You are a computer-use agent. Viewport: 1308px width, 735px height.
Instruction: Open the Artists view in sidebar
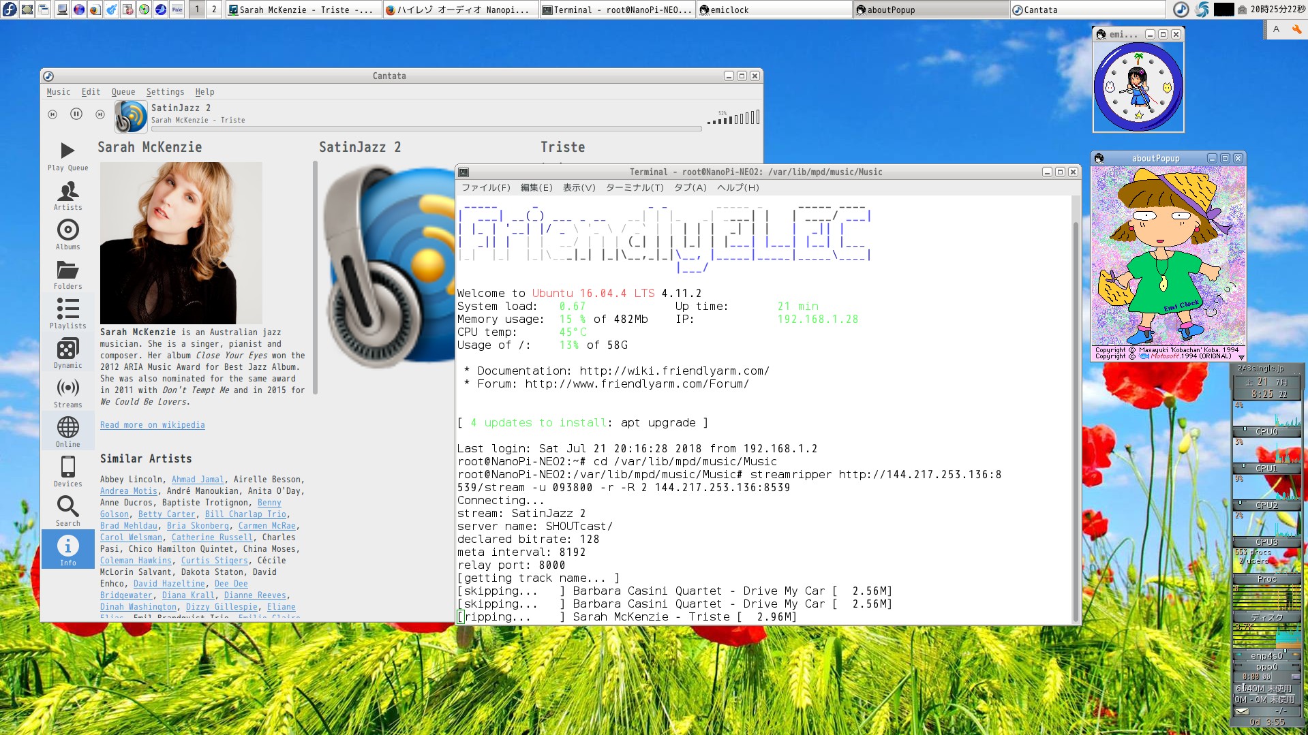point(67,196)
